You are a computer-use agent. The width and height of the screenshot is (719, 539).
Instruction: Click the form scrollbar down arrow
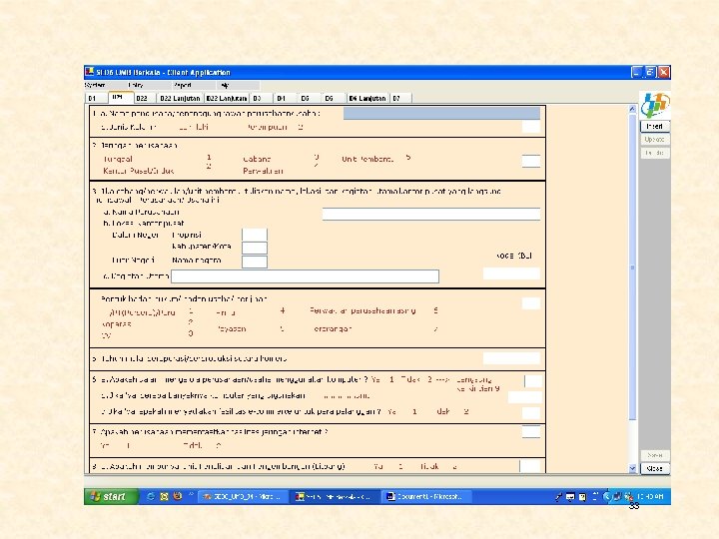click(x=632, y=468)
